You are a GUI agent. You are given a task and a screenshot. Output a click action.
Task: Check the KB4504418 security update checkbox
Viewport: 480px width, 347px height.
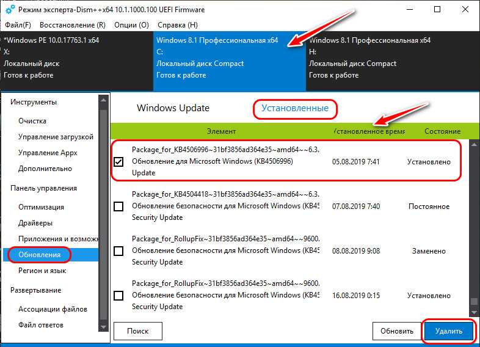pyautogui.click(x=118, y=206)
